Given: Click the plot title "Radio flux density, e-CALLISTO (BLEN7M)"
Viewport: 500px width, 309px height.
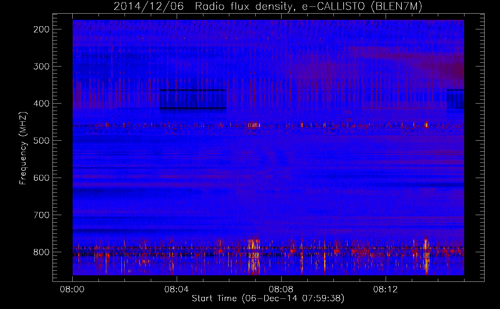Looking at the screenshot, I should point(308,6).
